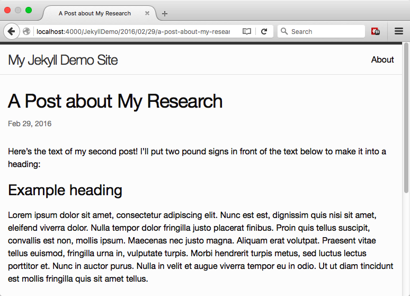This screenshot has height=296, width=410.
Task: Open the 'My Jekyll Demo Site' home link
Action: pos(63,60)
